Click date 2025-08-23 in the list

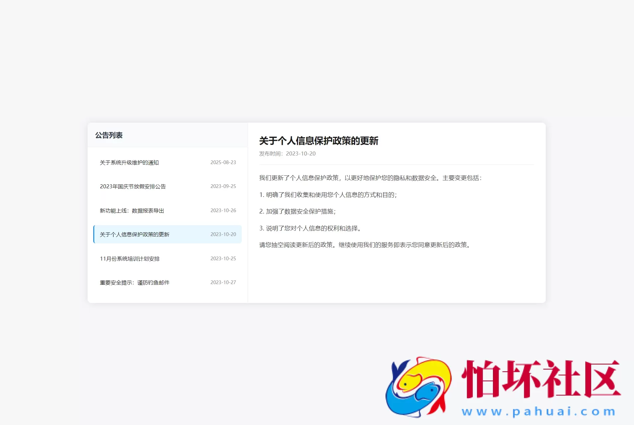point(223,162)
